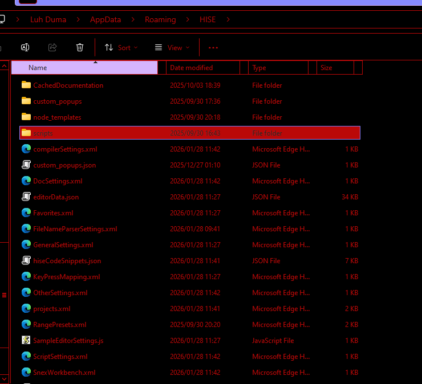
Task: Select file name custom_popups.json
Action: pos(64,165)
